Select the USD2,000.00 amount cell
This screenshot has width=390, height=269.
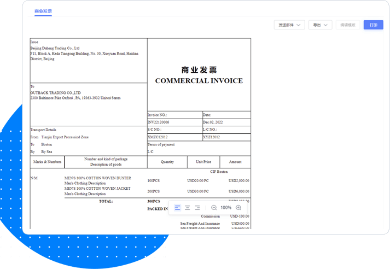point(238,180)
